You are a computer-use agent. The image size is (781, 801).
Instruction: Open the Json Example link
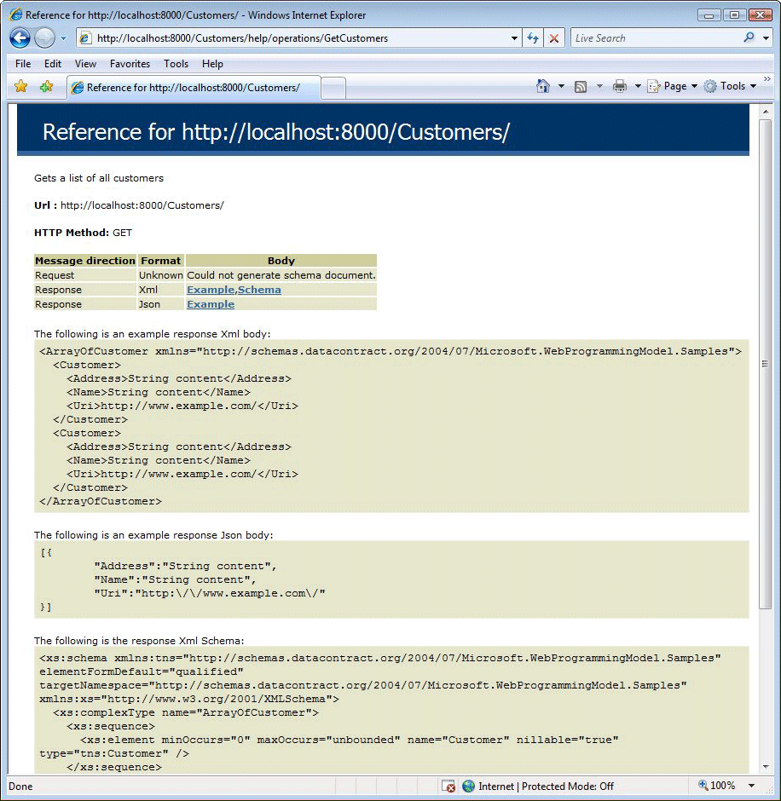pyautogui.click(x=210, y=304)
